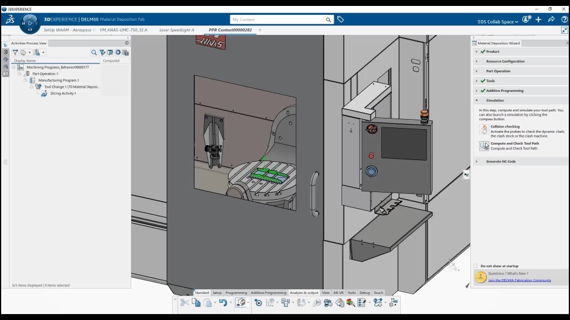
Task: Collapse the Machining Programs_Behavior00000177 tree node
Action: 14,67
